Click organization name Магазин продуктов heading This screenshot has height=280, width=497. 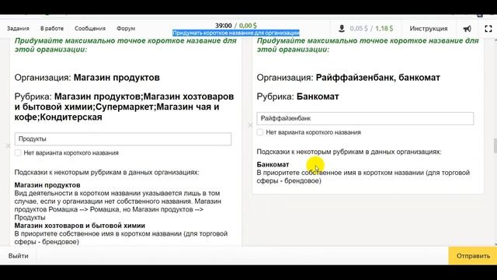point(116,78)
